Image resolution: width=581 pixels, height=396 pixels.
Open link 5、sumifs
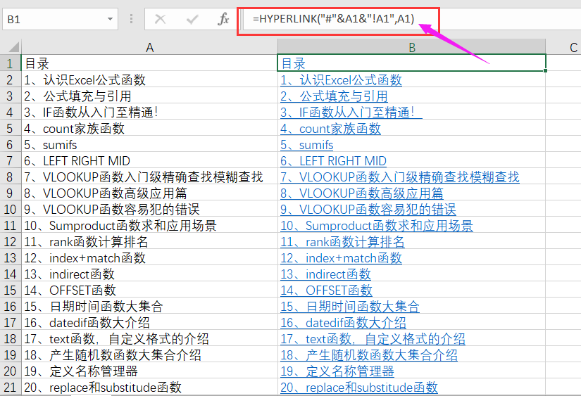tap(307, 145)
